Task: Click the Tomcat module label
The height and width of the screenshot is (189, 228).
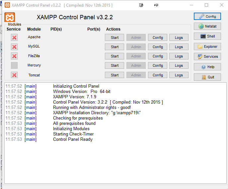Action: (34, 75)
